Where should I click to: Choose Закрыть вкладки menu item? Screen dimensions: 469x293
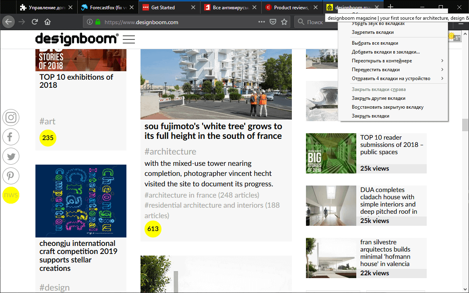pos(393,116)
